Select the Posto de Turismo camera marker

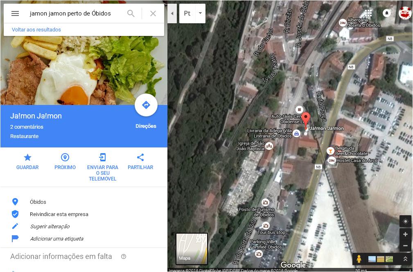[265, 202]
